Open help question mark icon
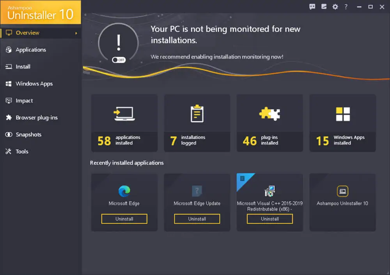390x275 pixels. (x=346, y=7)
